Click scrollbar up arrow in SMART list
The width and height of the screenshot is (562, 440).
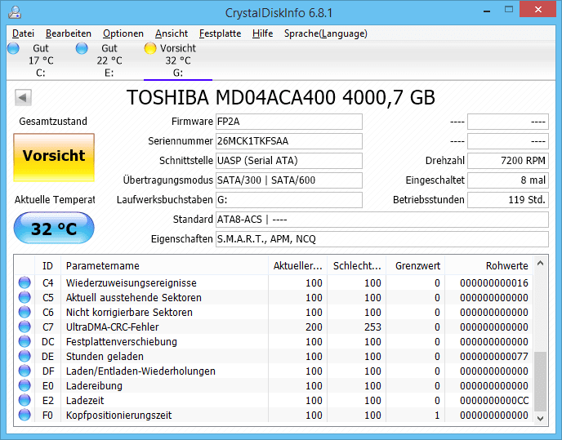point(541,264)
